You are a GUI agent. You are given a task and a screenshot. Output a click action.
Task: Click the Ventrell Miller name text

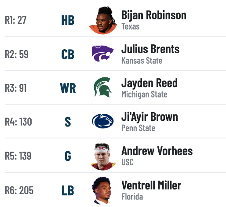point(151,185)
